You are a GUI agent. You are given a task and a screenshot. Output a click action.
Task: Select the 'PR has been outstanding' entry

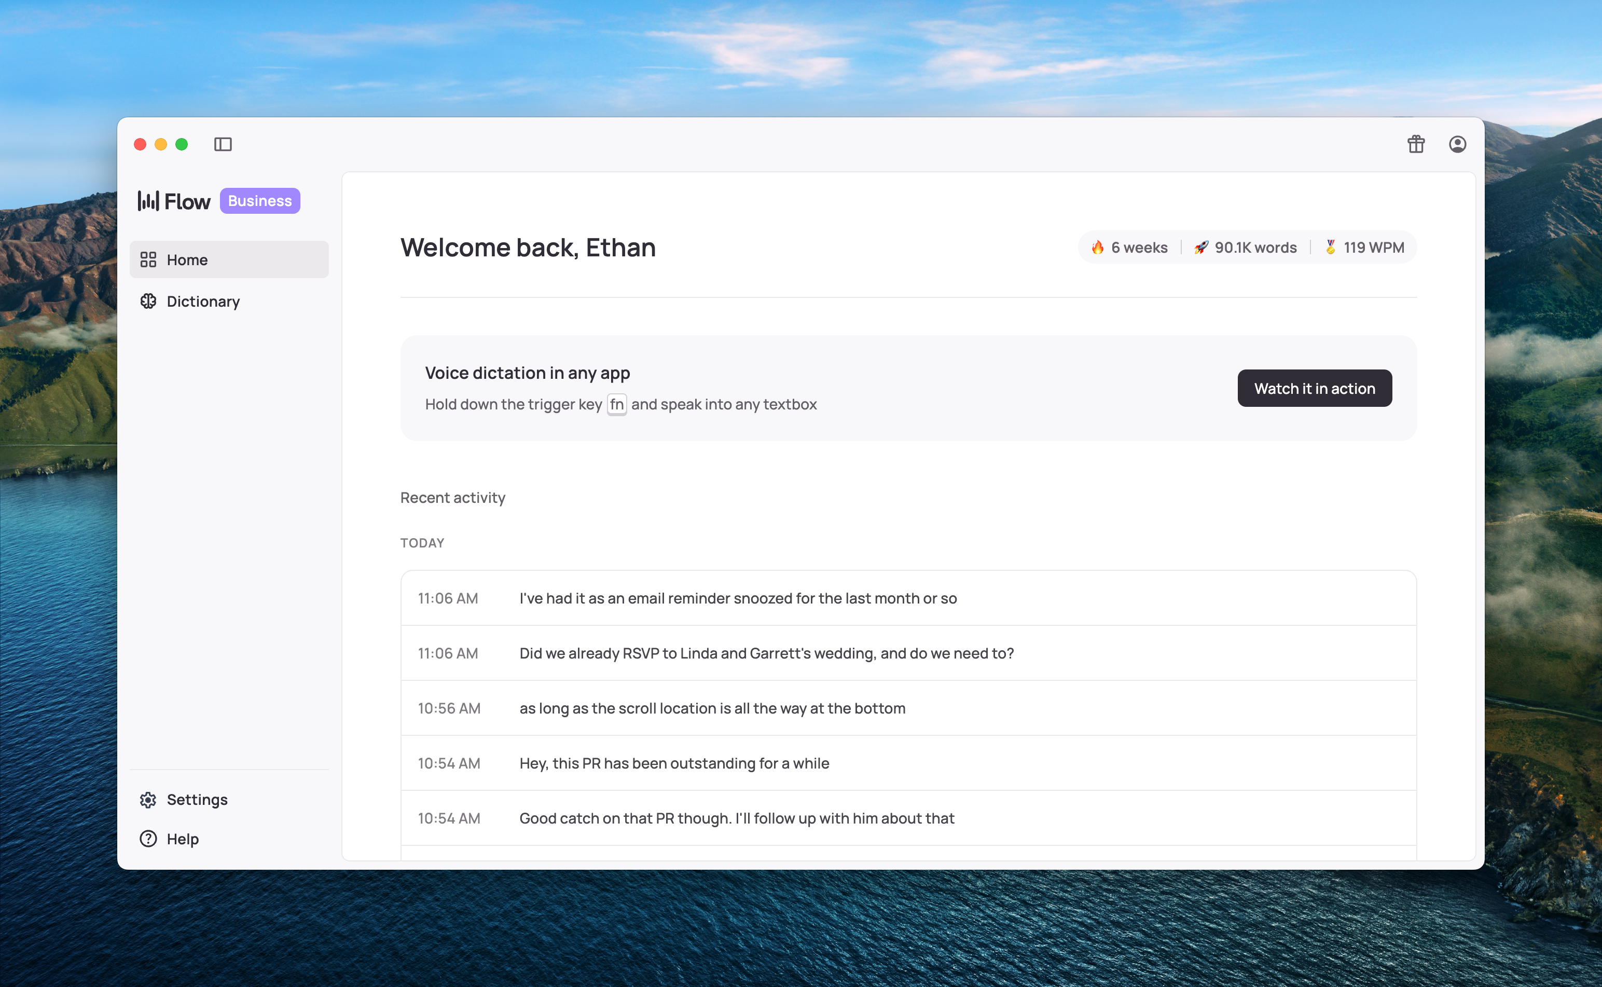pyautogui.click(x=908, y=763)
